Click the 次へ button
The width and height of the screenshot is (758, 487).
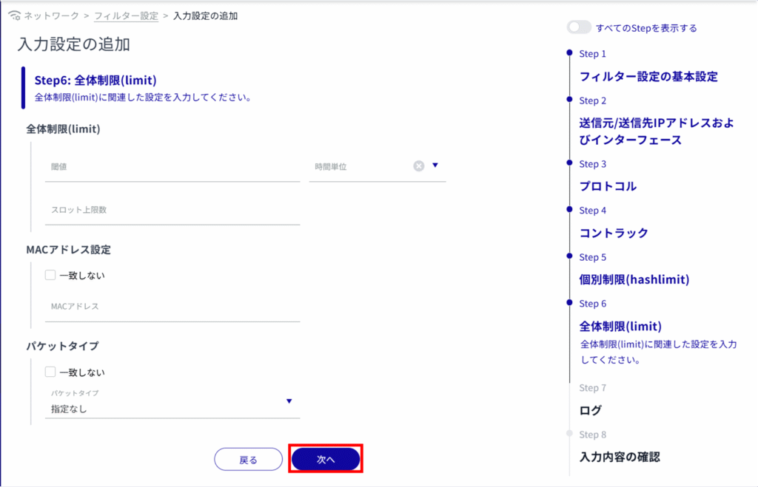[x=326, y=460]
